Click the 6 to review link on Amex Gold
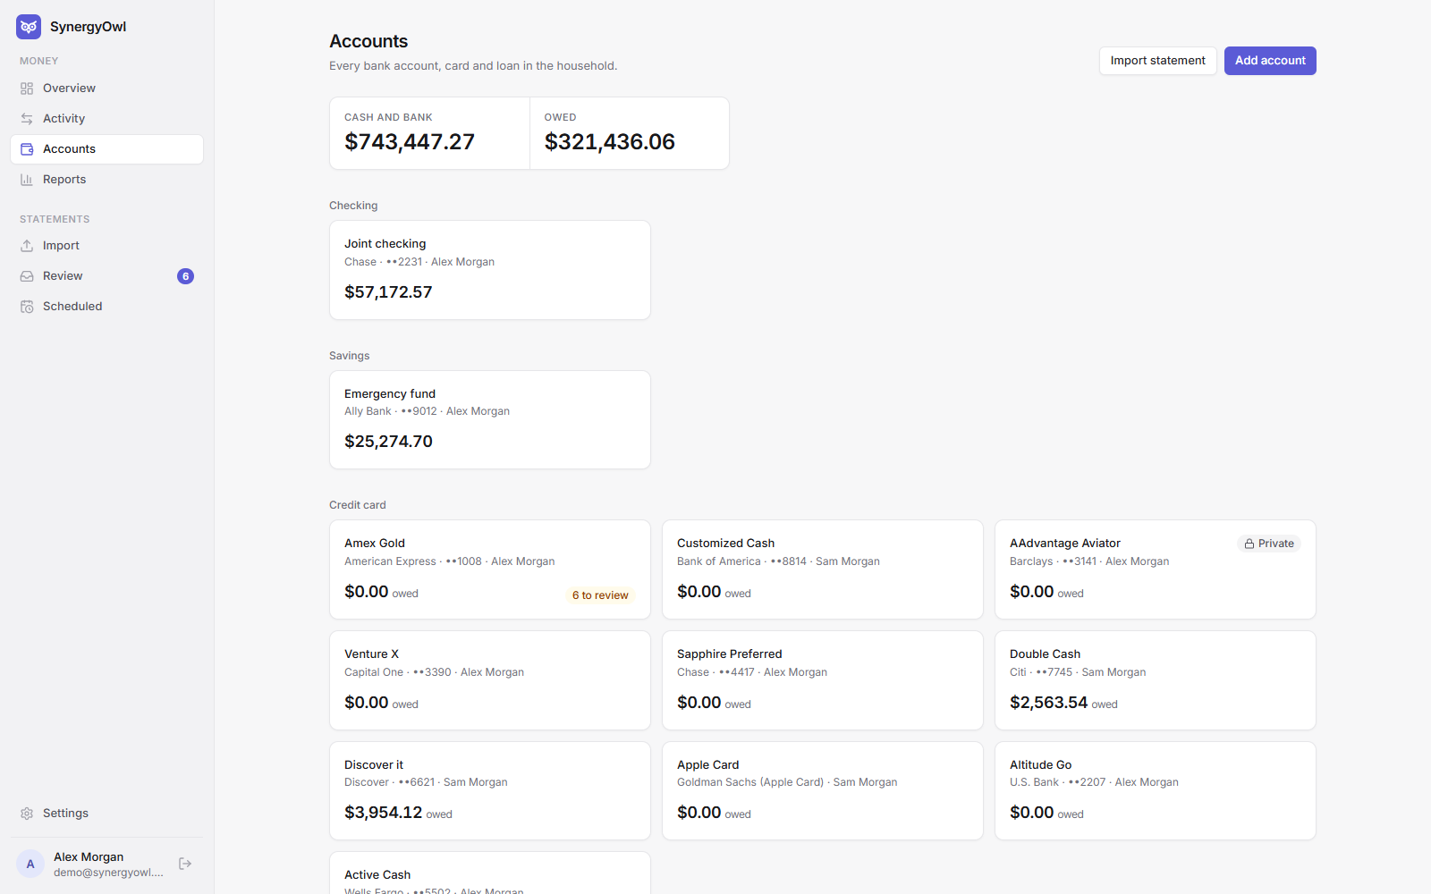The height and width of the screenshot is (894, 1431). click(600, 595)
